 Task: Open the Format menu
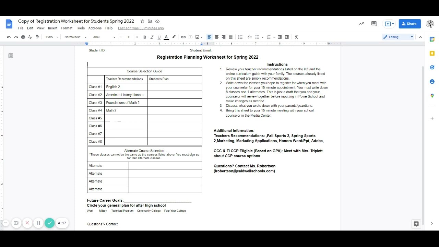click(x=67, y=28)
